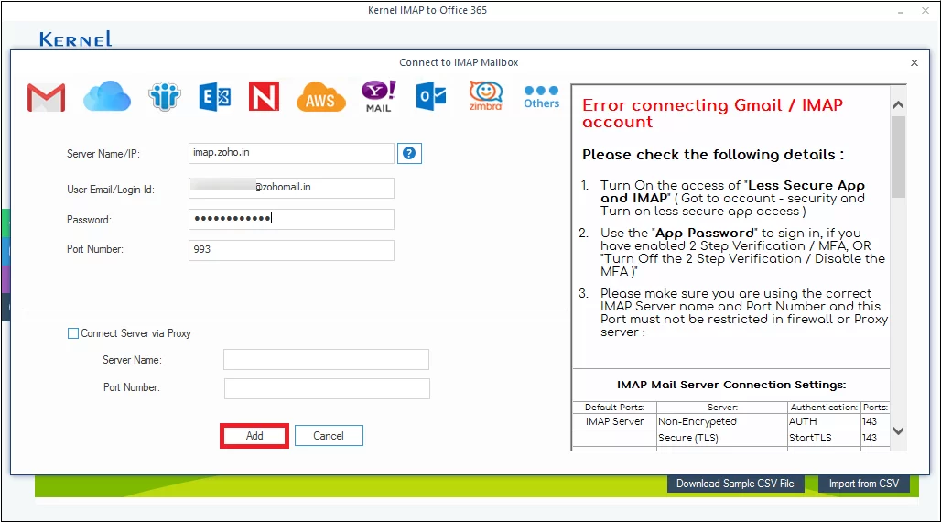Focus the proxy Port Number field
The height and width of the screenshot is (522, 941).
pos(327,388)
